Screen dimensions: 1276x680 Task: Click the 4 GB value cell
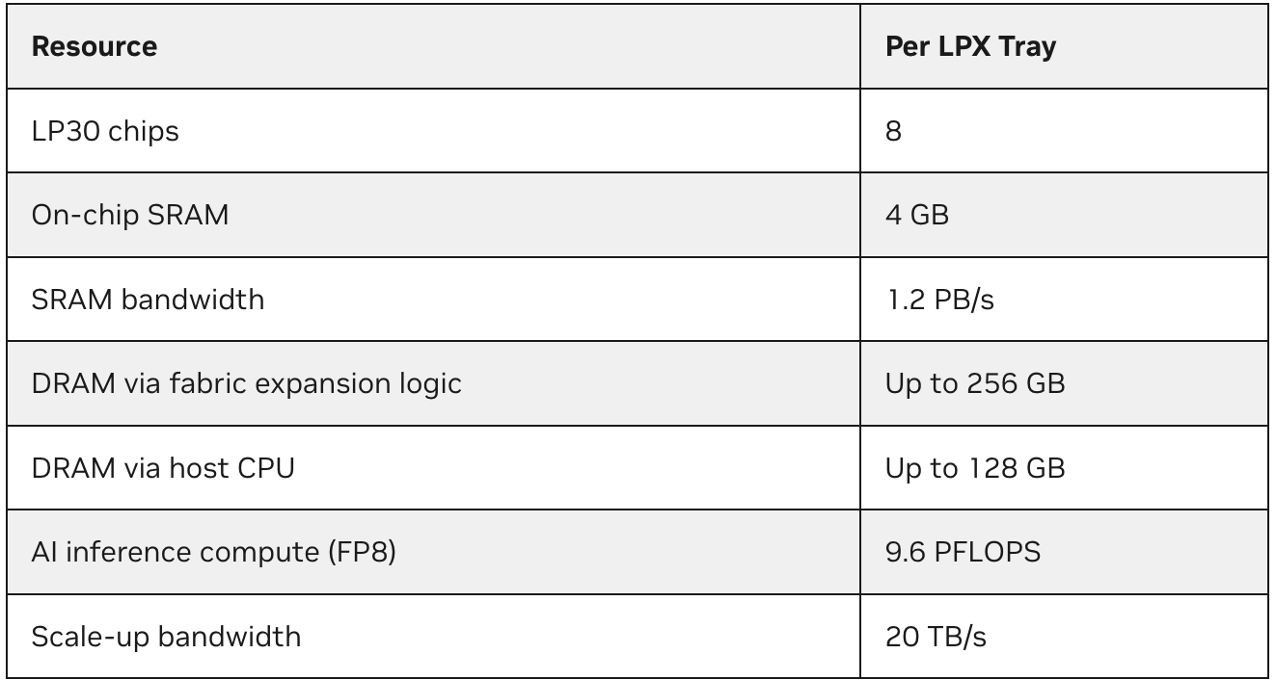pos(916,215)
